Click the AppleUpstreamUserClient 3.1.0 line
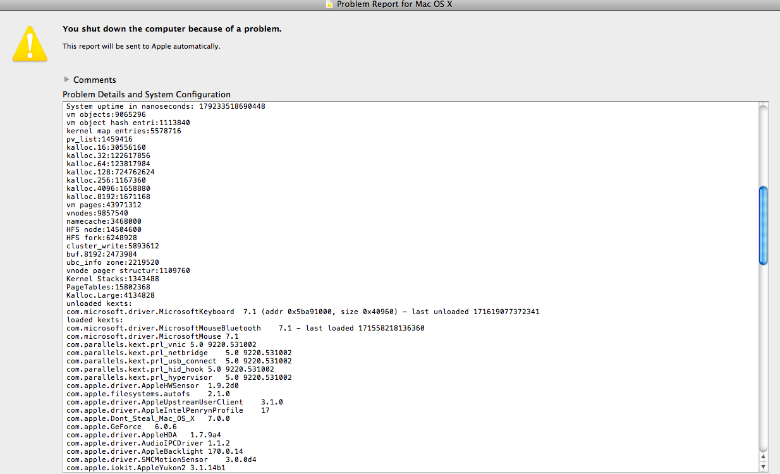 174,402
